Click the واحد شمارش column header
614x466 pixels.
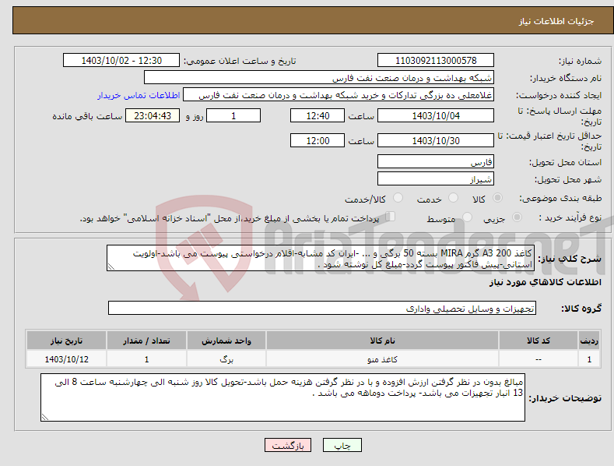[226, 341]
